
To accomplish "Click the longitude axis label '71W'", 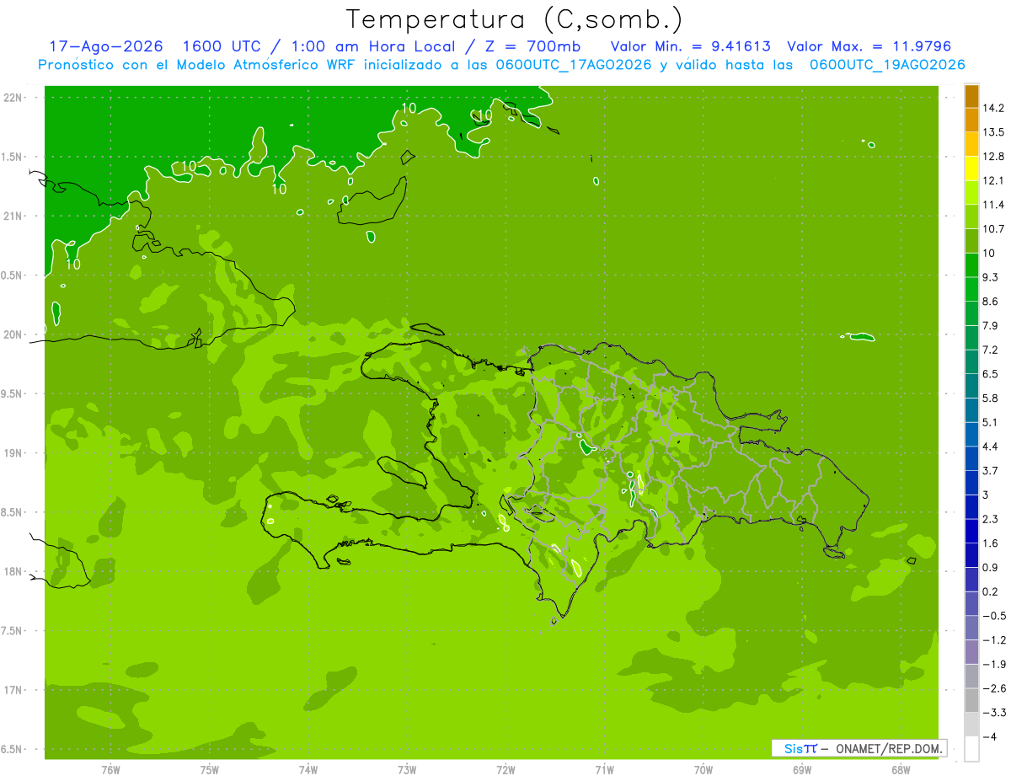I will [x=604, y=770].
